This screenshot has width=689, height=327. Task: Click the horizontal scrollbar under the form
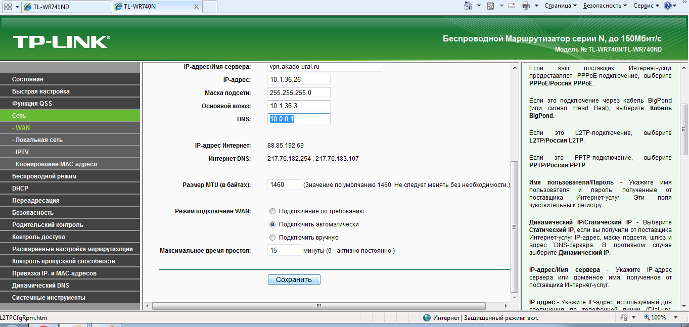coord(318,306)
